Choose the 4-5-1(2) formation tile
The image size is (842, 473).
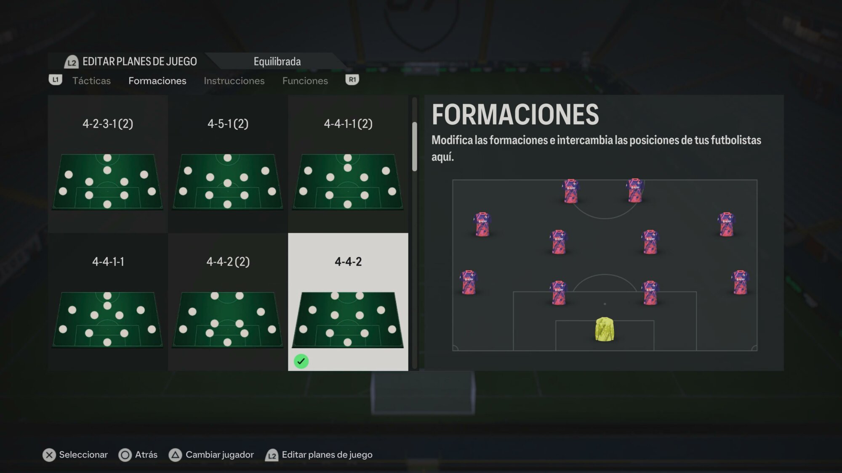pyautogui.click(x=228, y=164)
